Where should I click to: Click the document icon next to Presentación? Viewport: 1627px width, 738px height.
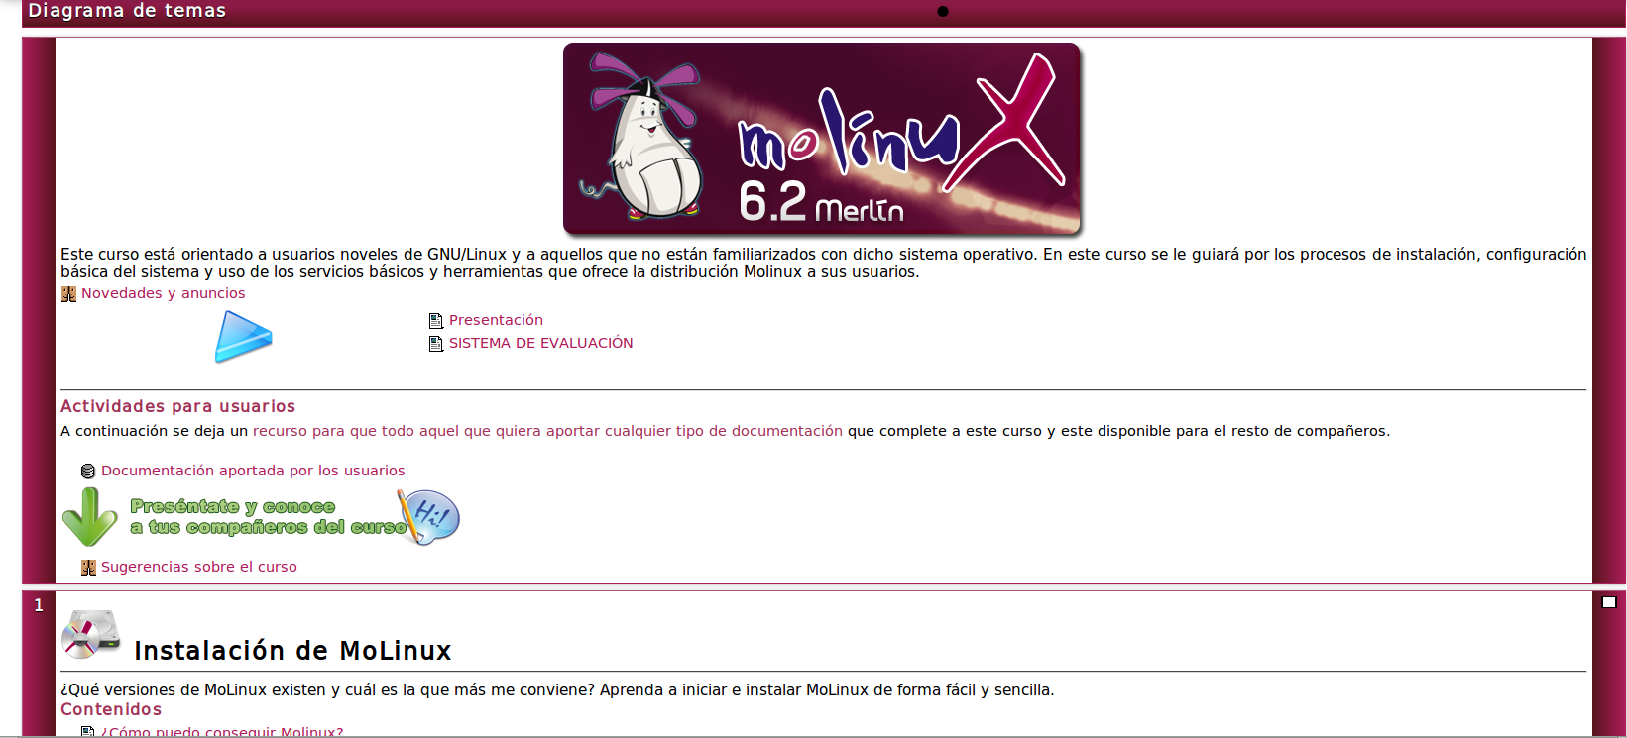(435, 321)
